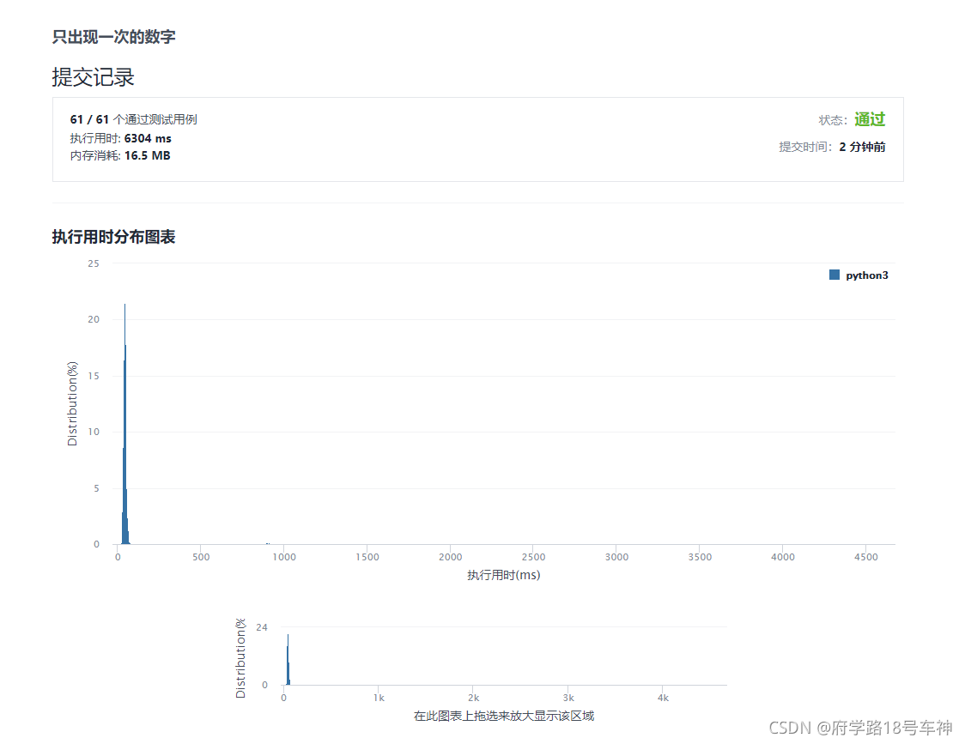Toggle the python3 legend label
Image resolution: width=965 pixels, height=744 pixels.
click(x=866, y=275)
